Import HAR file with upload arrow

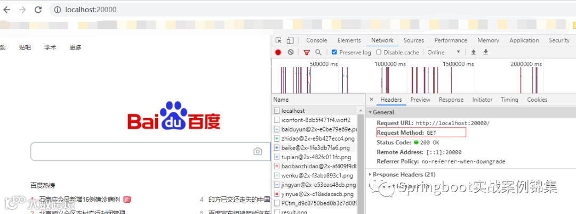[x=474, y=52]
